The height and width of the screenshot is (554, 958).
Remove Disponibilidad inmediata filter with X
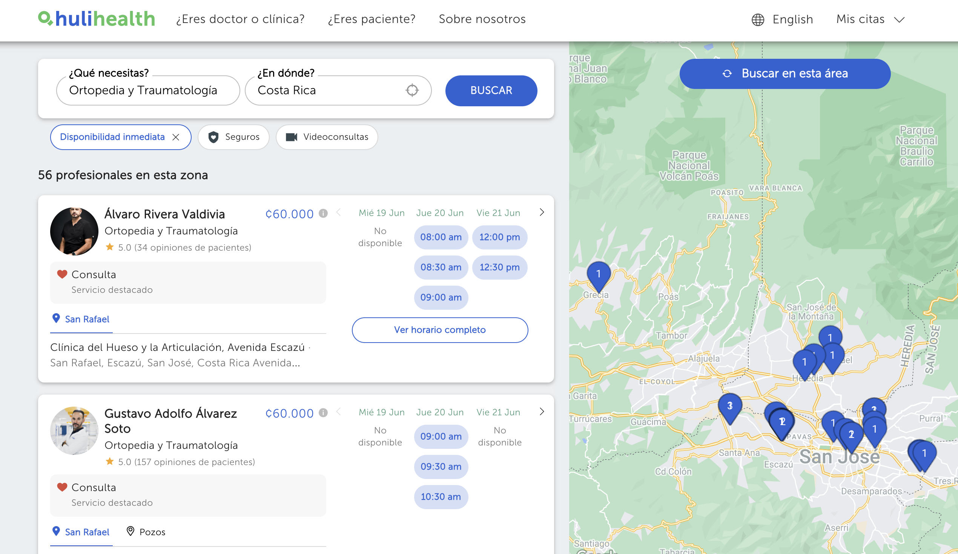point(176,137)
